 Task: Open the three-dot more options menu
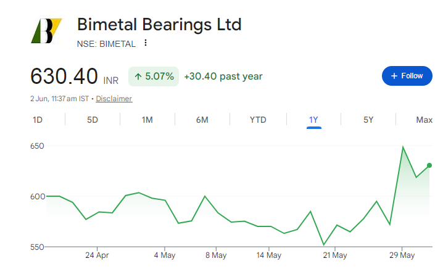pos(146,43)
